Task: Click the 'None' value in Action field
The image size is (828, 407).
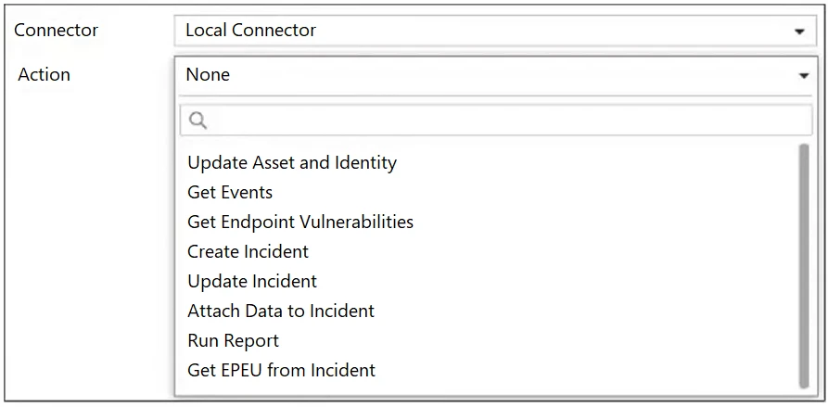Action: [208, 75]
